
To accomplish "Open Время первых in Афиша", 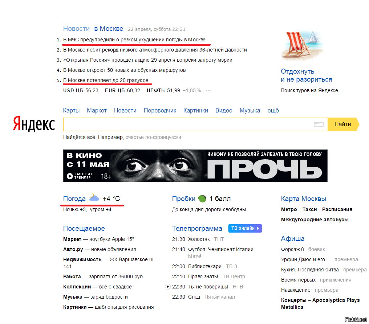I will tap(298, 280).
